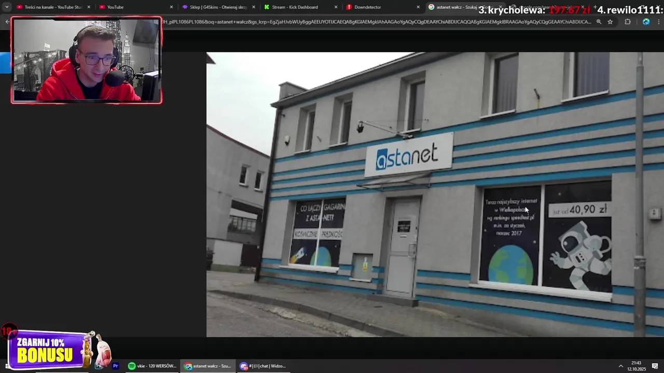Open Adobe Premiere Pro from the taskbar
This screenshot has width=664, height=373.
tap(116, 366)
